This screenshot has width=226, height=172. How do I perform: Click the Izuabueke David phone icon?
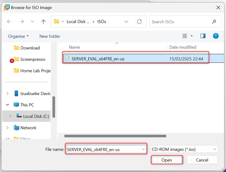point(16,93)
